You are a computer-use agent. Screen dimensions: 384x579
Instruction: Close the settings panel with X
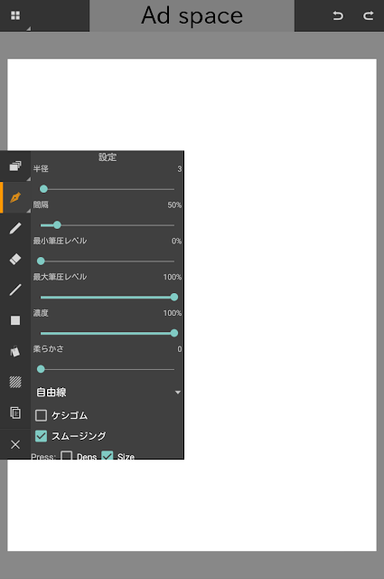click(x=15, y=444)
